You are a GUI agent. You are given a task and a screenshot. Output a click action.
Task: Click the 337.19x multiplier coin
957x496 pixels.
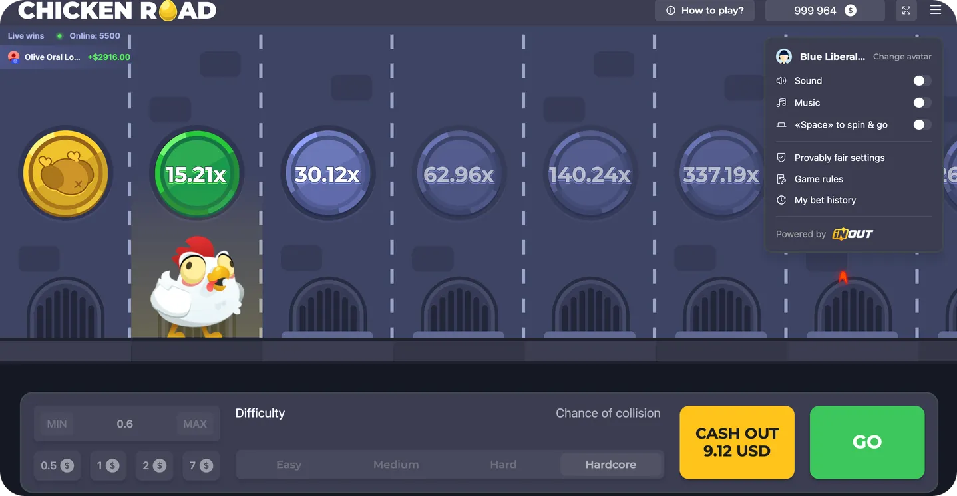point(721,174)
